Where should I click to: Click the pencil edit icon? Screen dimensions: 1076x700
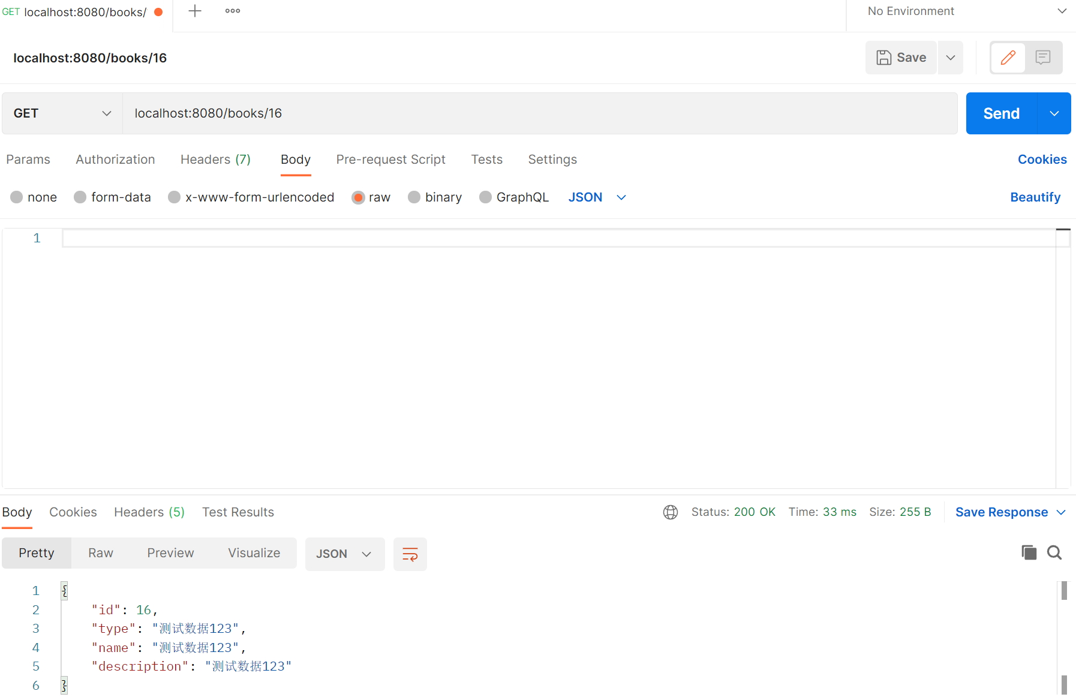(x=1008, y=58)
